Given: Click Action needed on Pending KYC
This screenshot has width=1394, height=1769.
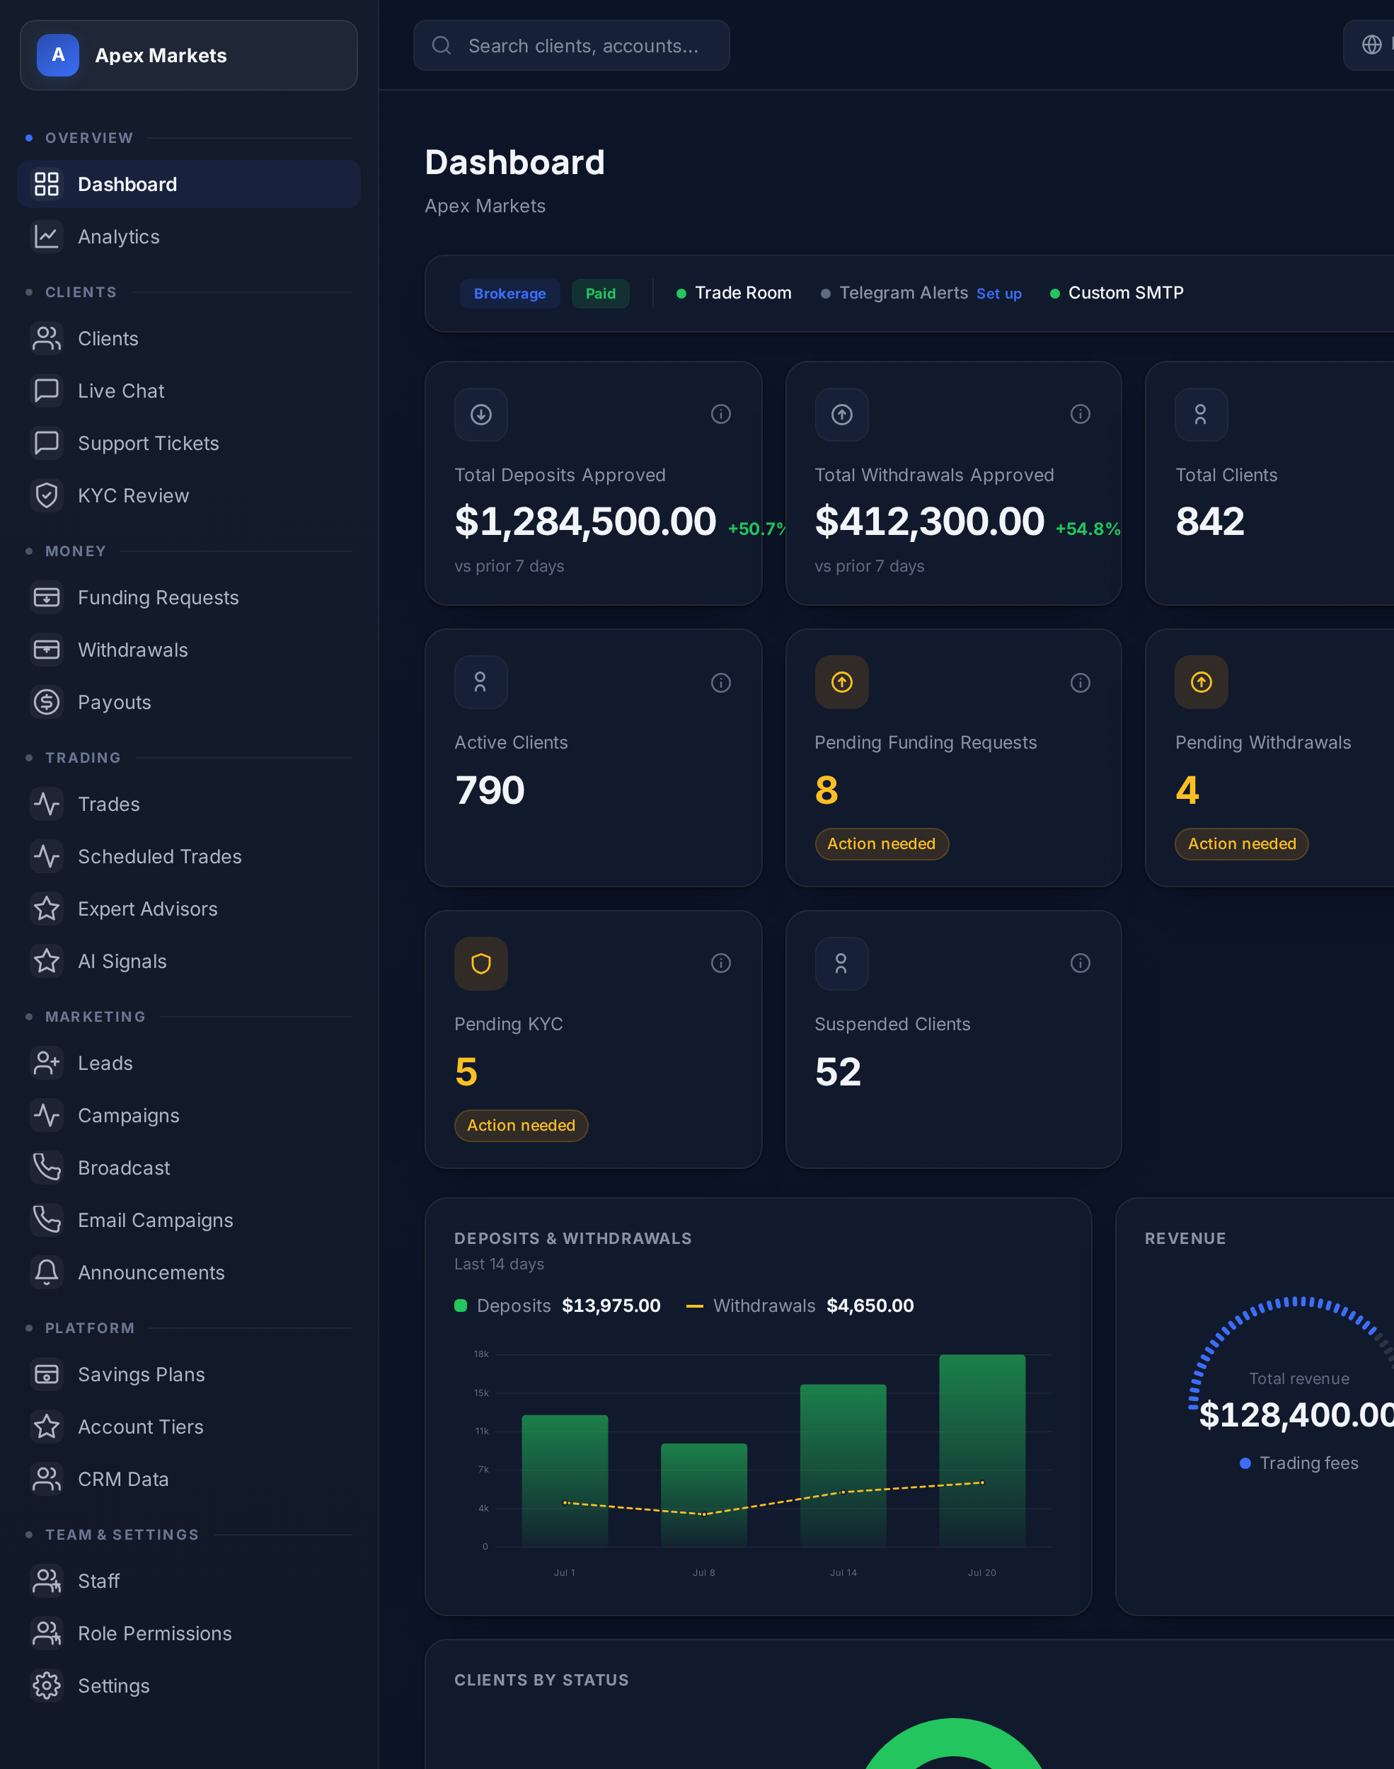Looking at the screenshot, I should coord(521,1125).
